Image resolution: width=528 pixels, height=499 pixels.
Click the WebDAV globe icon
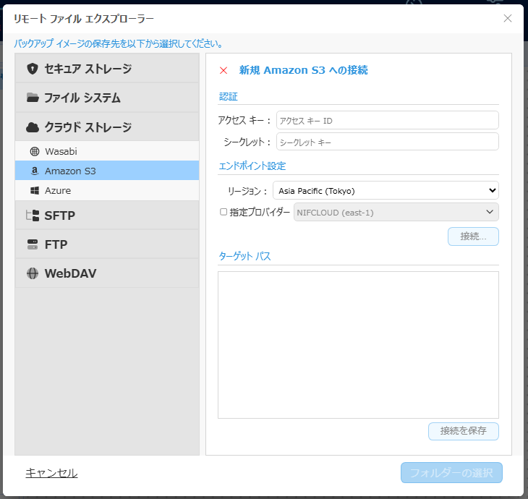[x=33, y=273]
